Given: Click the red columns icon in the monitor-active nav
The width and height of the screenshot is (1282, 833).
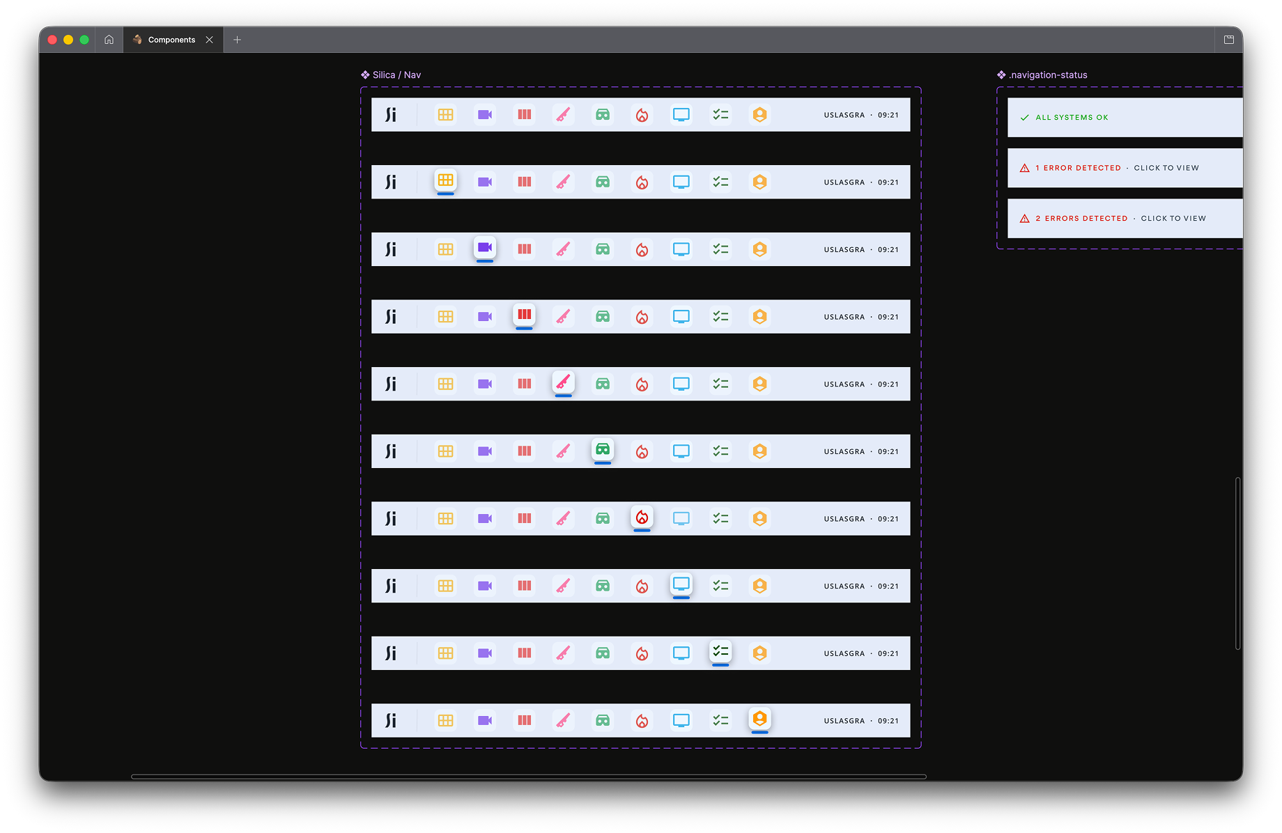Looking at the screenshot, I should 525,586.
